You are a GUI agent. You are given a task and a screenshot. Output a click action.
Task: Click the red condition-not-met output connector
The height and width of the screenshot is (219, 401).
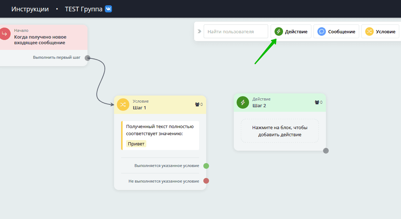206,181
